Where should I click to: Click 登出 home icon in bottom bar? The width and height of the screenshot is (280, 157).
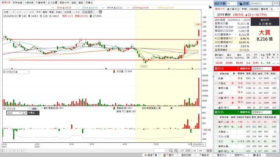tap(254, 155)
